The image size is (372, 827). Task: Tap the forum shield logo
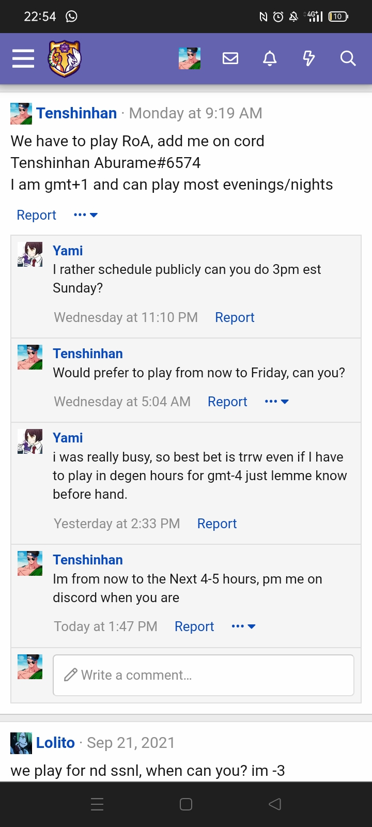click(65, 58)
